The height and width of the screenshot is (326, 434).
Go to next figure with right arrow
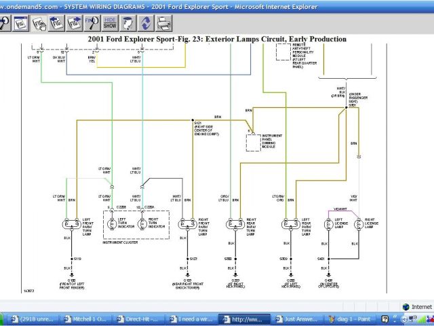click(75, 24)
